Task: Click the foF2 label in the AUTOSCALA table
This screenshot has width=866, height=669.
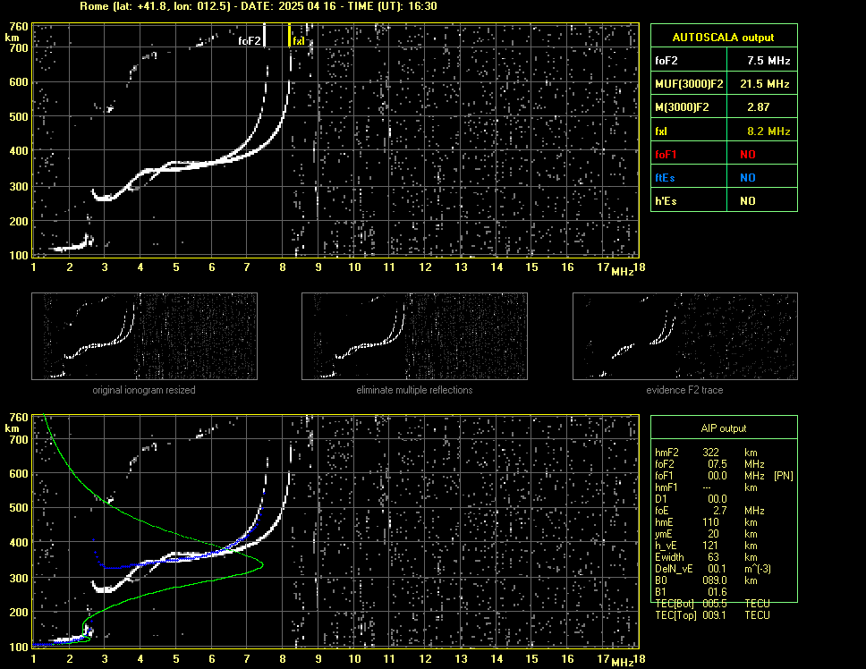Action: [666, 61]
